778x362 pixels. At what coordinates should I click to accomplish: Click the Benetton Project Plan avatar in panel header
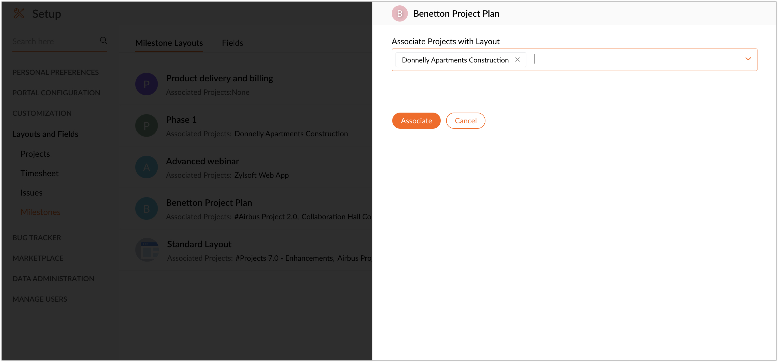tap(399, 13)
